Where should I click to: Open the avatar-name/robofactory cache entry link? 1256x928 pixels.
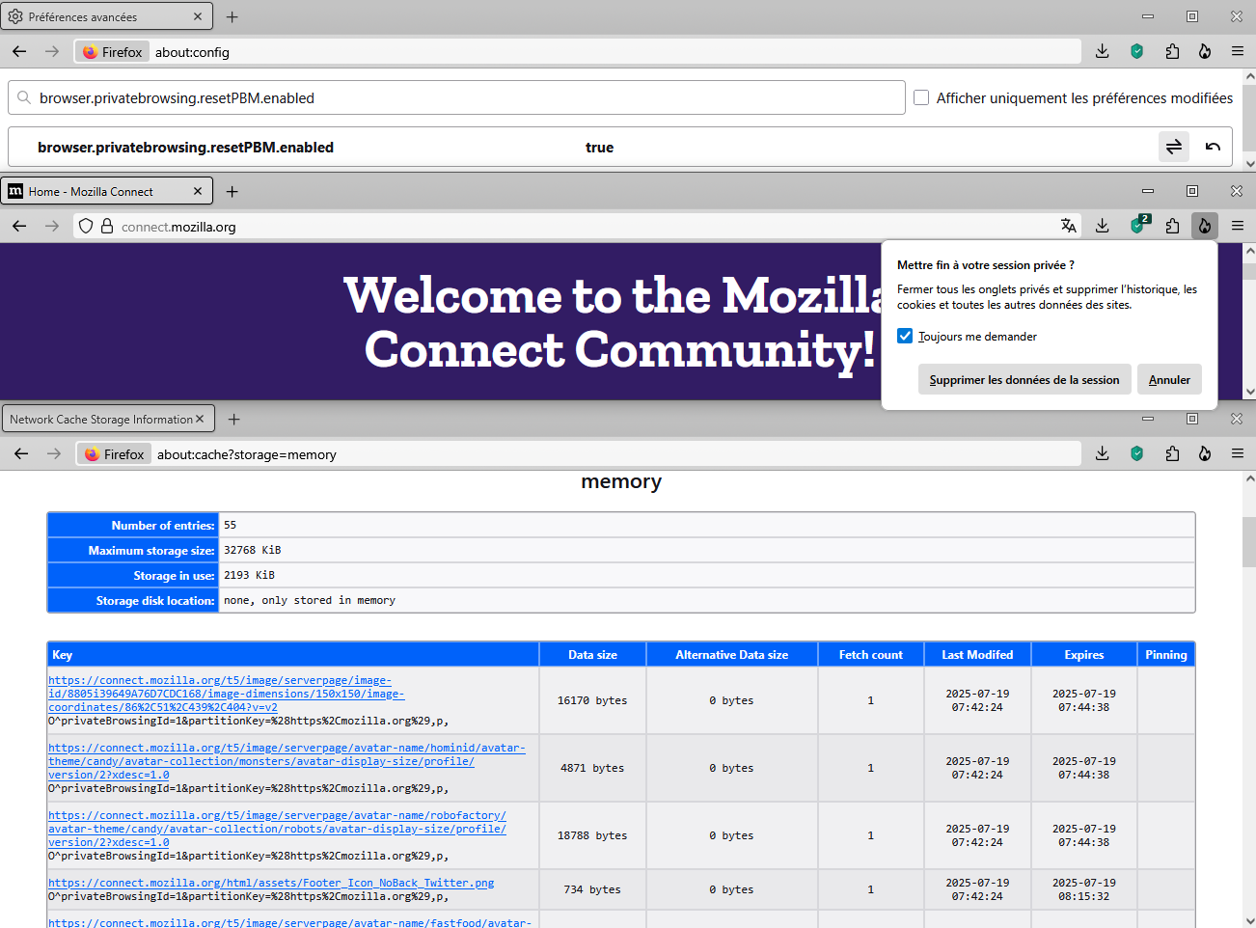277,829
